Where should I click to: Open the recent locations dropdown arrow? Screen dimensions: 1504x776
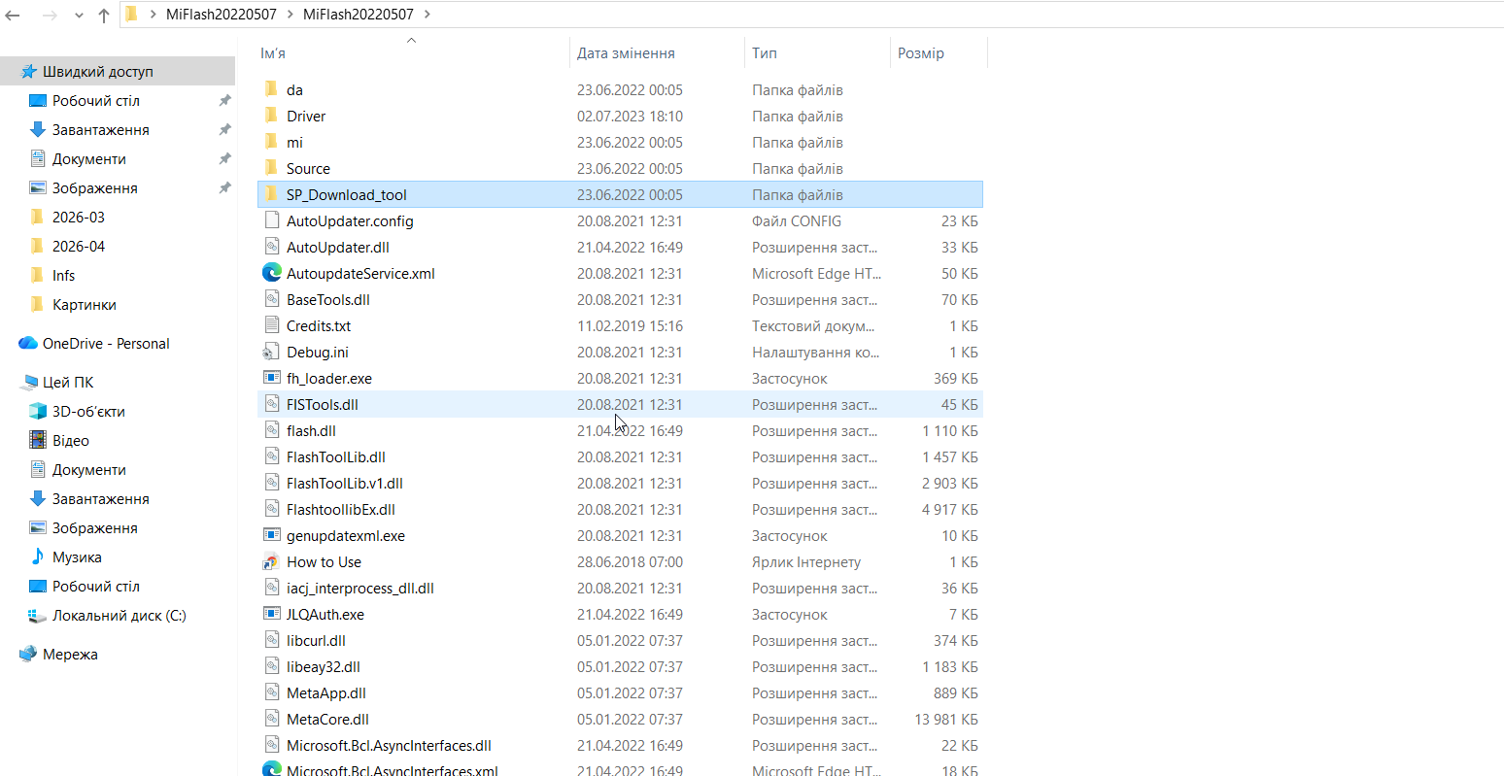pyautogui.click(x=79, y=16)
